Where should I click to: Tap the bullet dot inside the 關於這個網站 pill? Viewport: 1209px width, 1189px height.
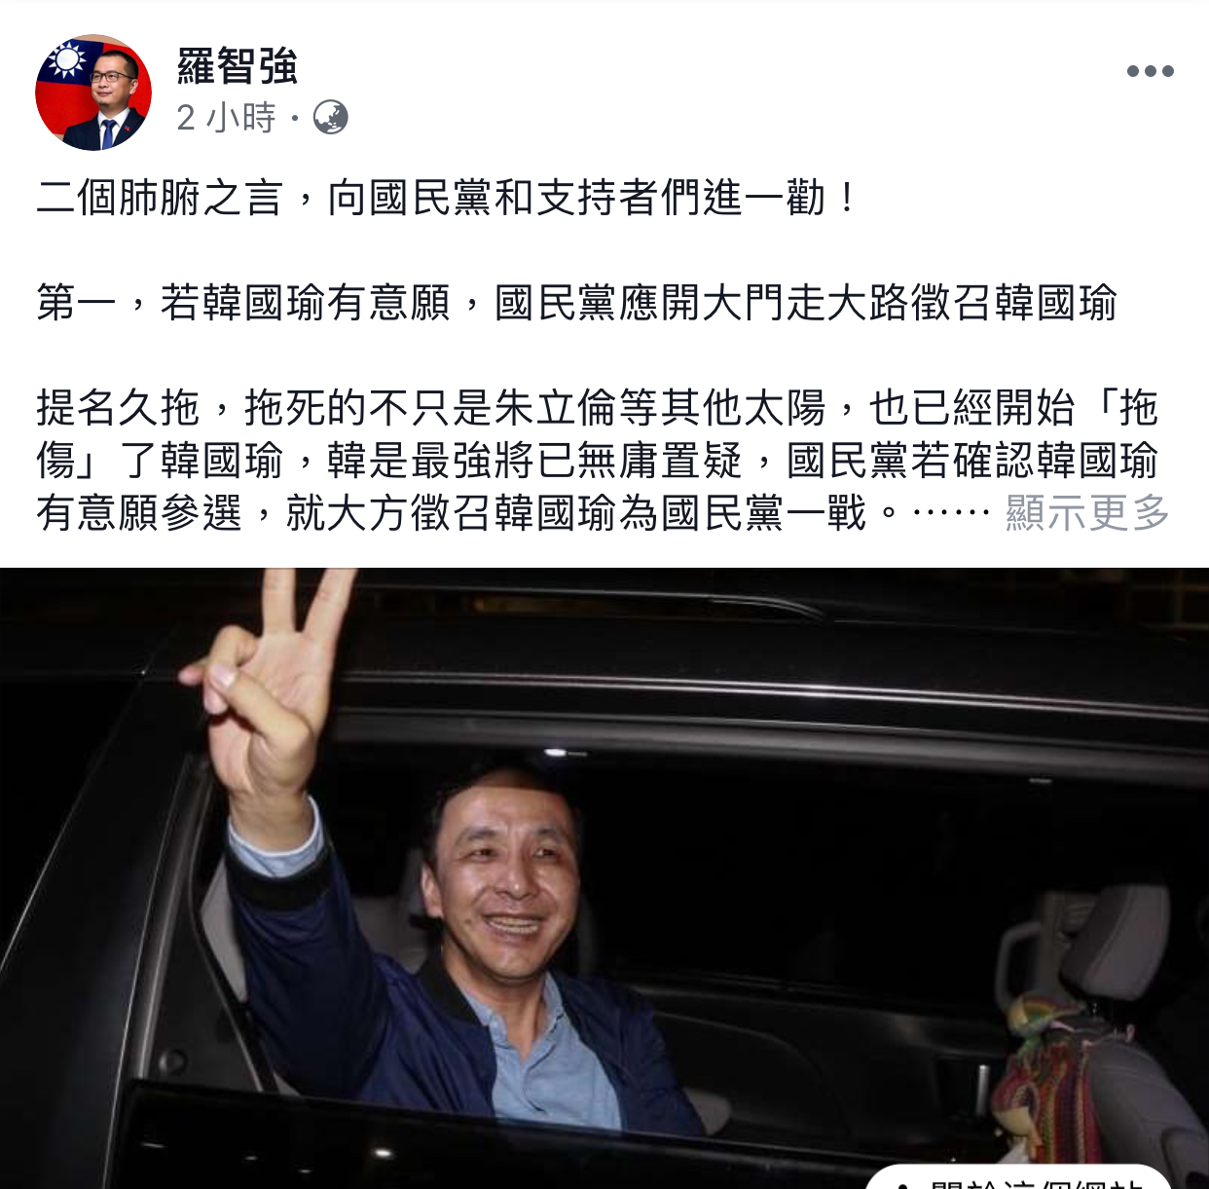pyautogui.click(x=902, y=1184)
